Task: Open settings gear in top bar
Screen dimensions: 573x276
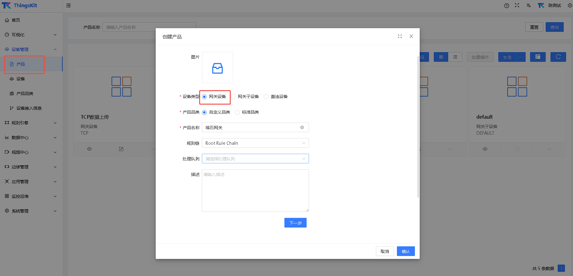Action: point(569,5)
